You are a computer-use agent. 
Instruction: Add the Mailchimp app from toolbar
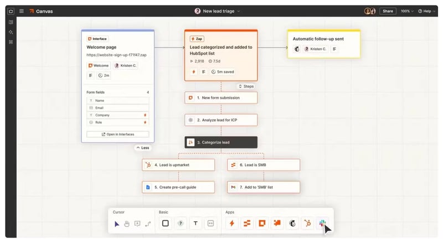pyautogui.click(x=291, y=224)
